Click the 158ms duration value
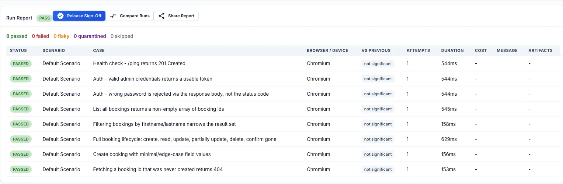This screenshot has width=563, height=184. pyautogui.click(x=449, y=124)
